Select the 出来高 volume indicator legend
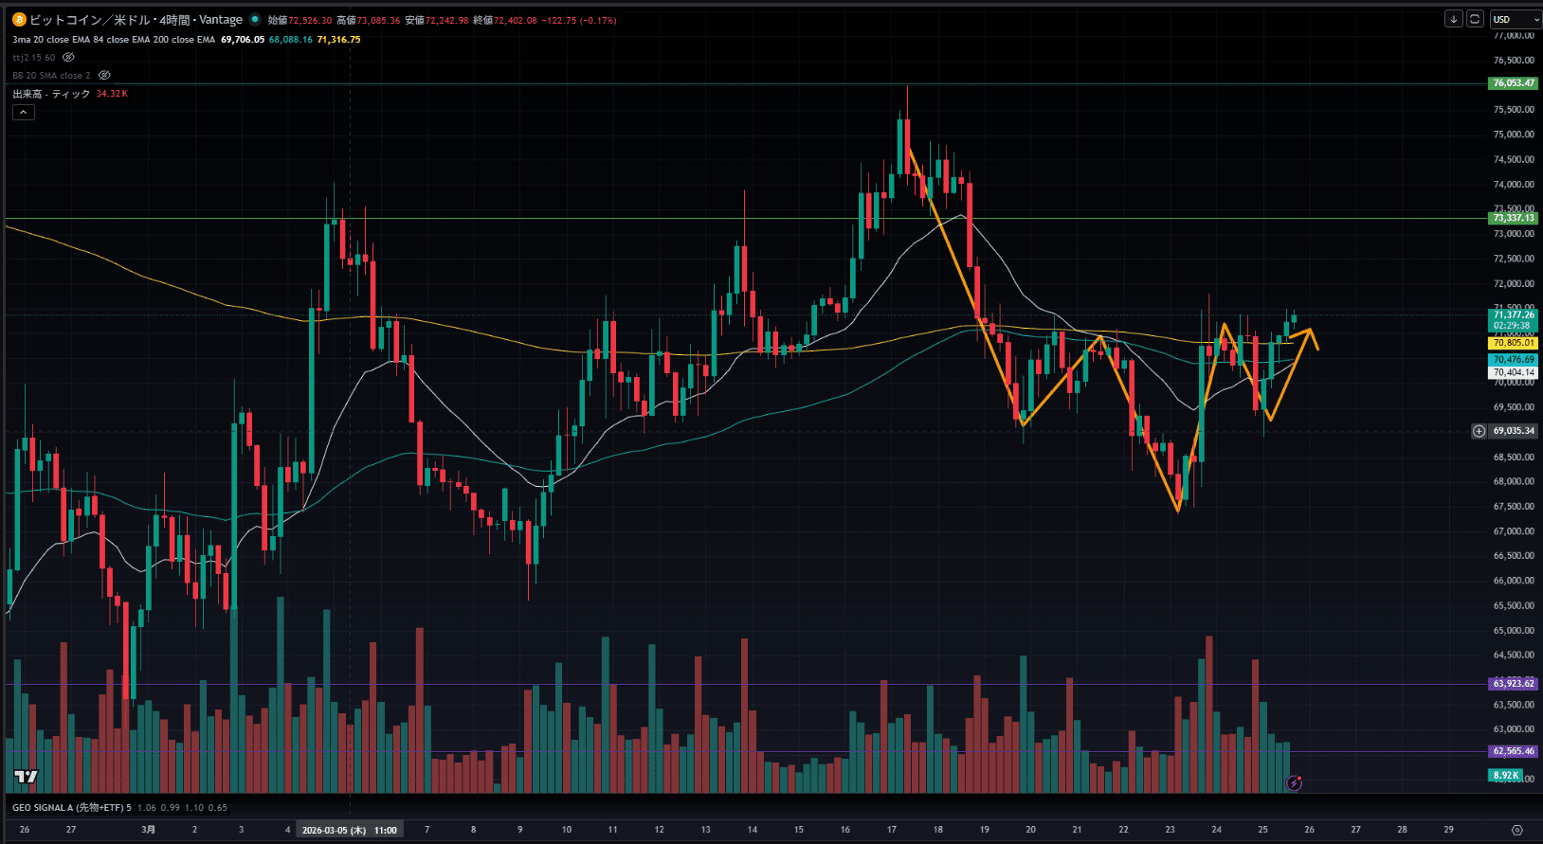The height and width of the screenshot is (844, 1543). 51,94
